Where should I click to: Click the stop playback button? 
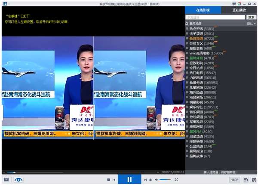[108, 179]
